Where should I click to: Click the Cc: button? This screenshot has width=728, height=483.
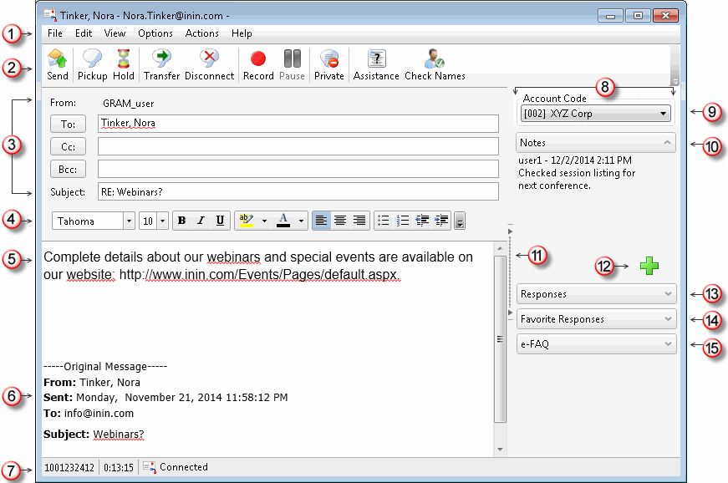coord(69,146)
